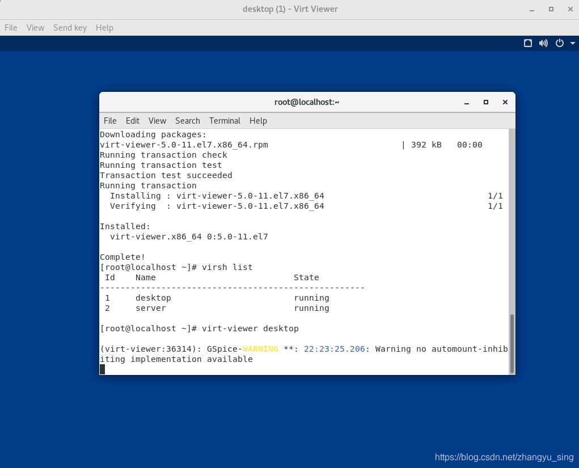Open the terminal Search menu
579x468 pixels.
pyautogui.click(x=188, y=121)
